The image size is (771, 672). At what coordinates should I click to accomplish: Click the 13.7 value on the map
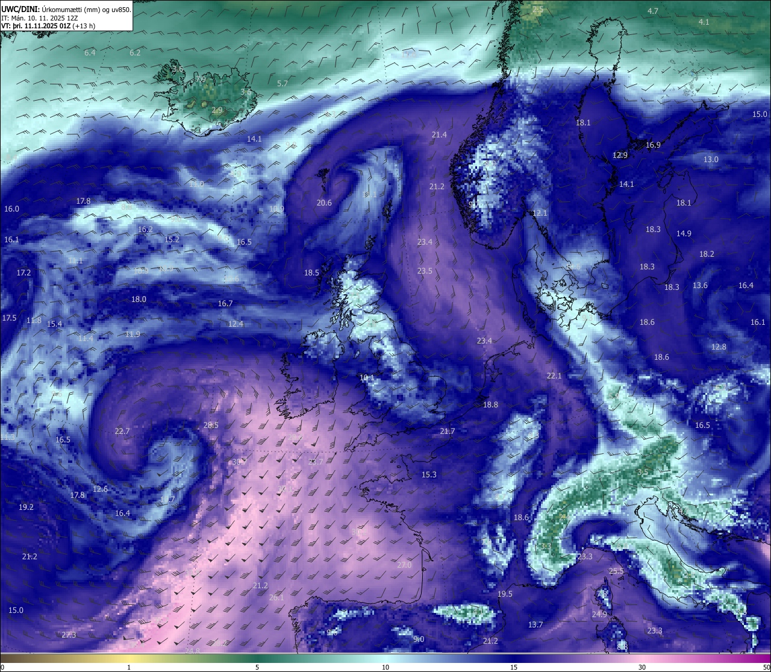tap(535, 625)
